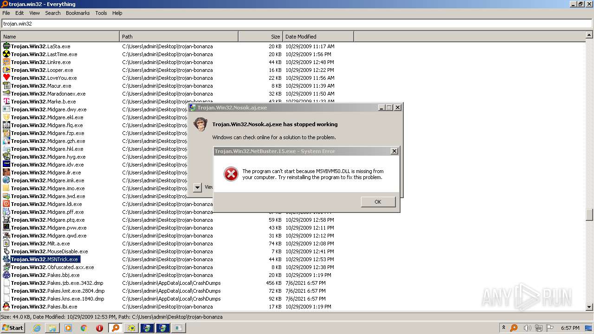Click the MSVBVM50.DLL is missing message text
Screen dimensions: 594x334
tap(313, 174)
